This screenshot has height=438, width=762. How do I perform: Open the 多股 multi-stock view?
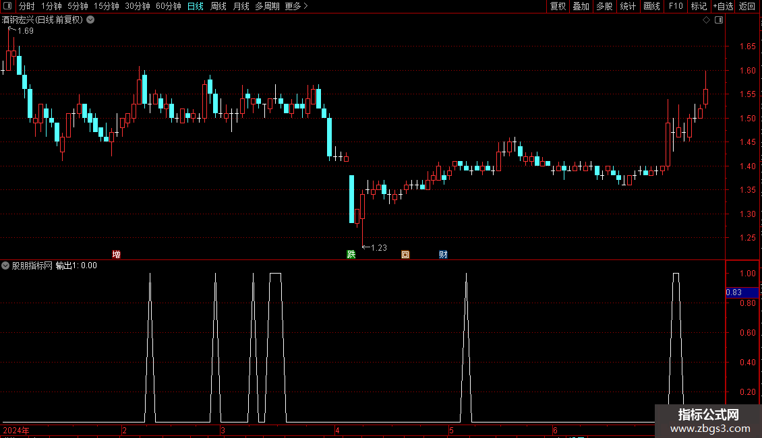click(604, 6)
